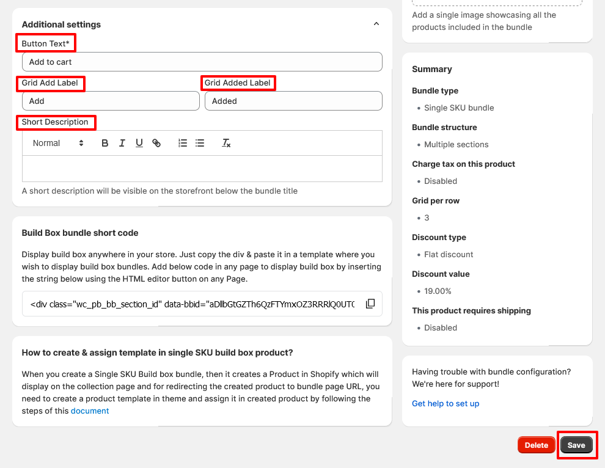Screen dimensions: 605x468
Task: Select the Grid Add Label field
Action: point(110,101)
